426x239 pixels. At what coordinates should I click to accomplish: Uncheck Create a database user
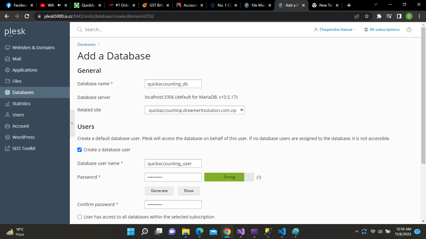[80, 150]
